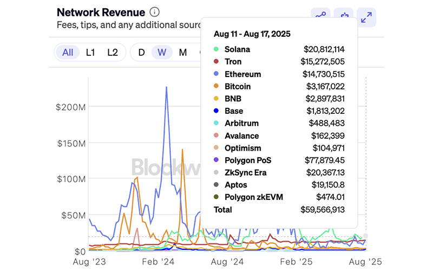Click the Polygon PoS label in tooltip
The image size is (433, 271).
tap(248, 160)
